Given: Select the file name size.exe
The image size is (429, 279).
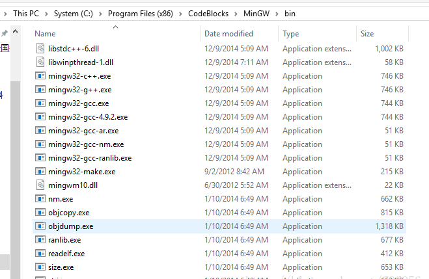Looking at the screenshot, I should point(61,267).
